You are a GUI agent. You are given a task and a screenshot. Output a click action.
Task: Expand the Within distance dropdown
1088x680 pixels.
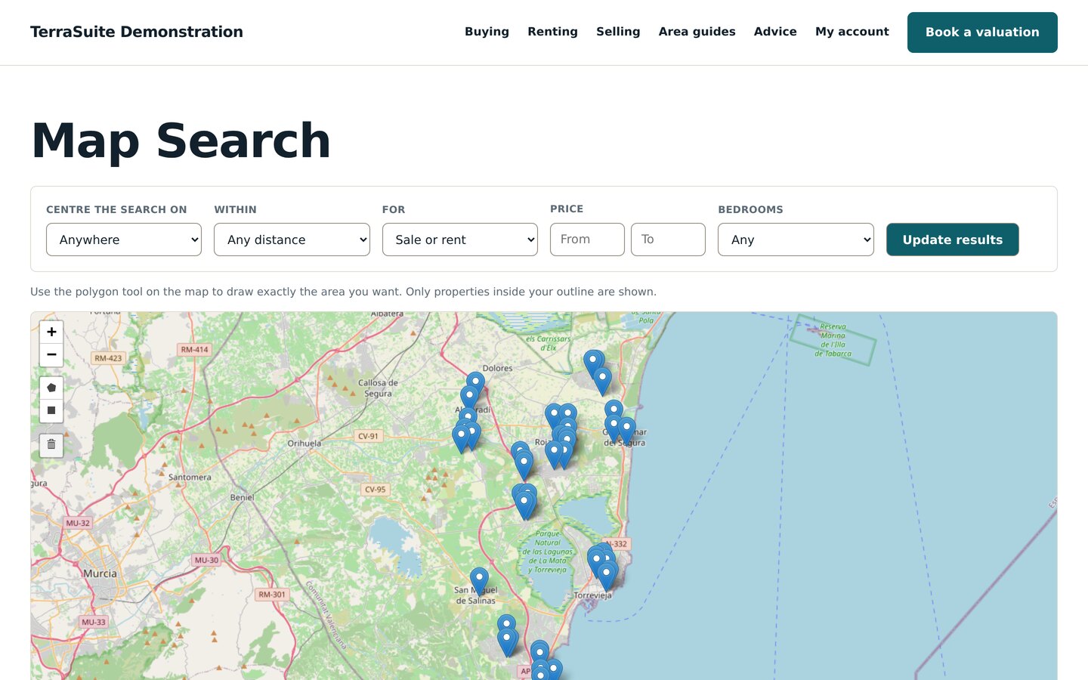(292, 240)
